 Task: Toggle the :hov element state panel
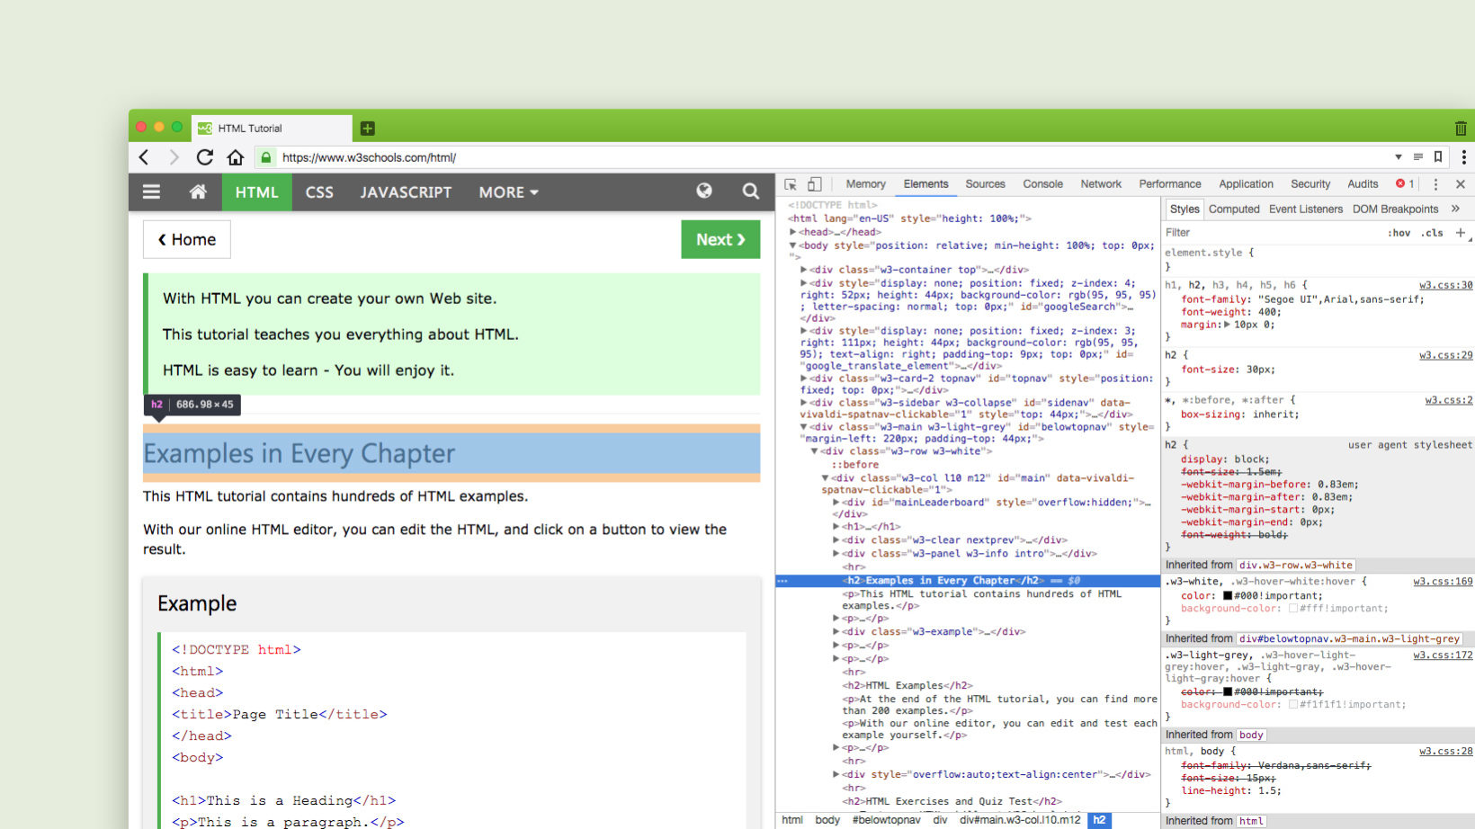coord(1399,233)
